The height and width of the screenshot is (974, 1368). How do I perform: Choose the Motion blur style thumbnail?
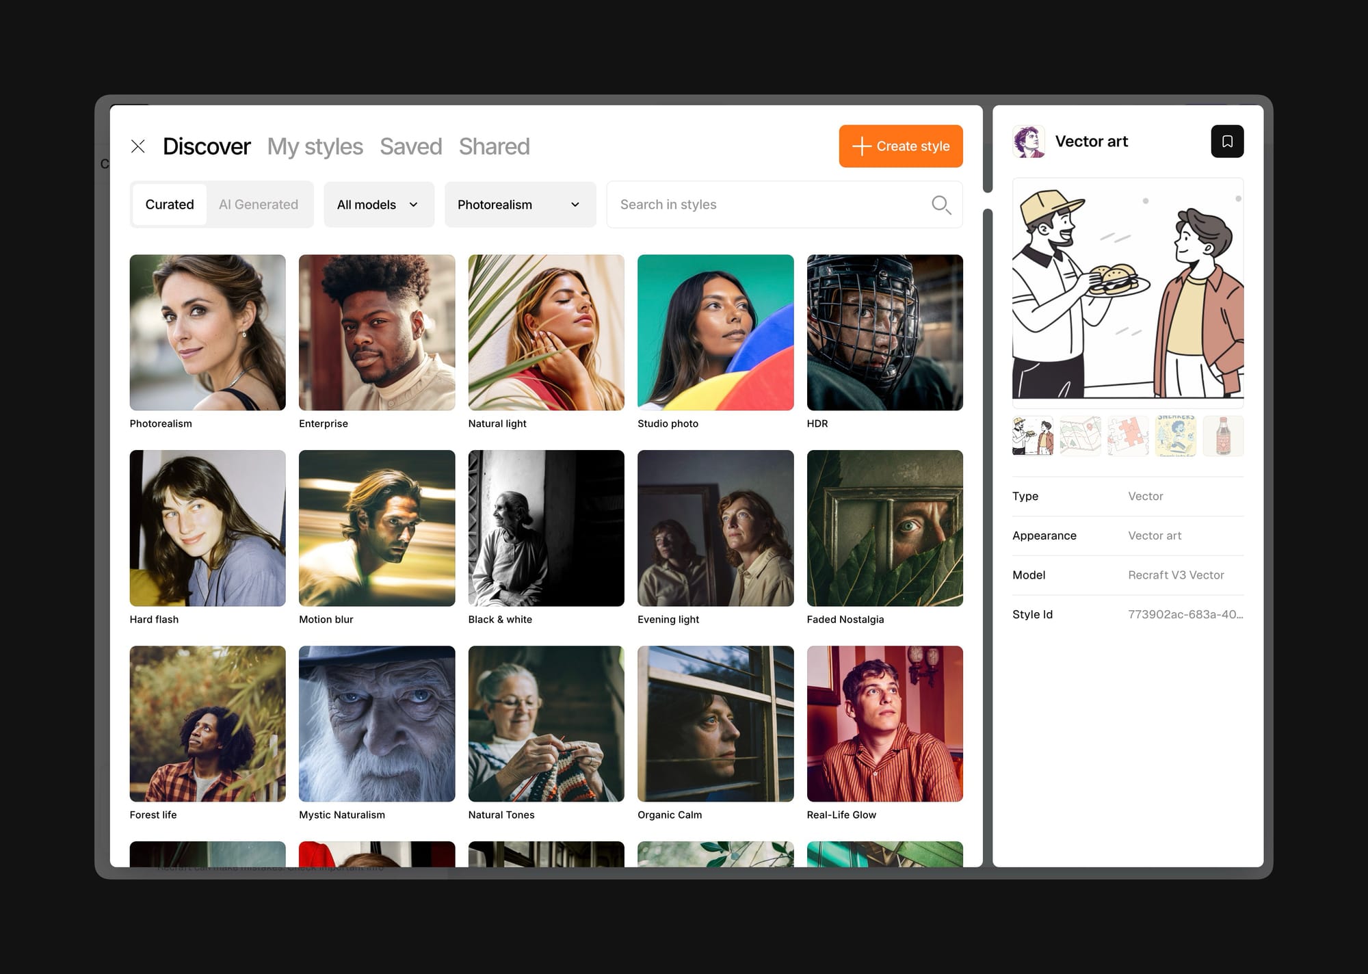[x=377, y=528]
